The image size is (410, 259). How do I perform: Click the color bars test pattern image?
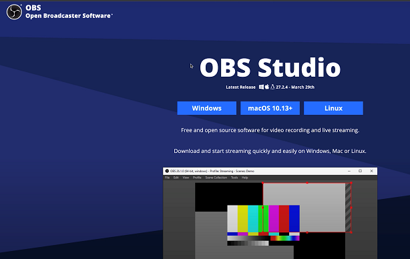[263, 225]
